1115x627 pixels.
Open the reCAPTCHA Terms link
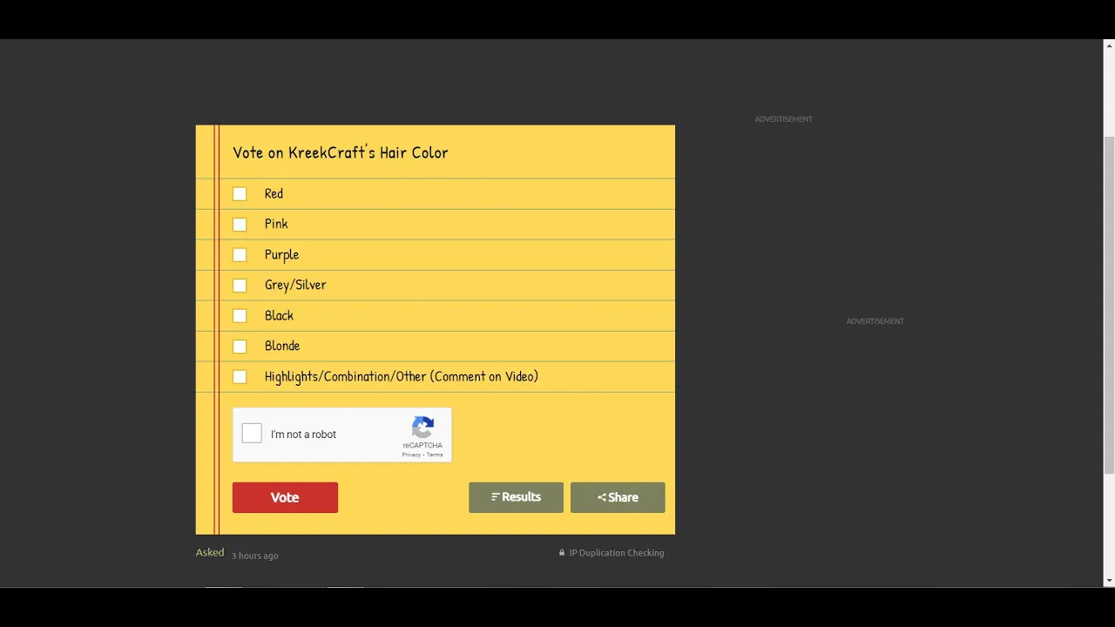pos(435,455)
